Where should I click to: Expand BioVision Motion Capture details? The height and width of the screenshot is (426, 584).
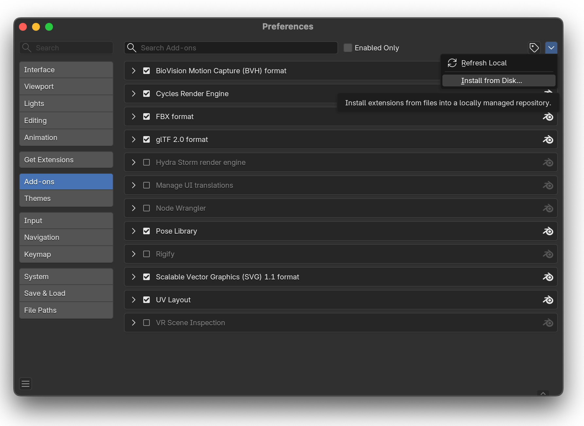(x=133, y=71)
